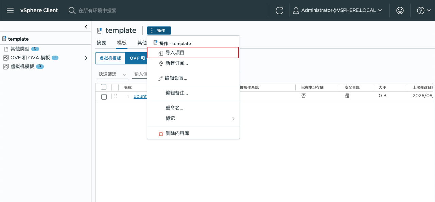435x202 pixels.
Task: Choose 导入项目 from the menu
Action: click(x=193, y=53)
